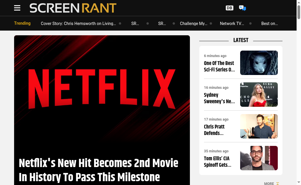This screenshot has height=185, width=301.
Task: Open the Trending section link
Action: [22, 23]
